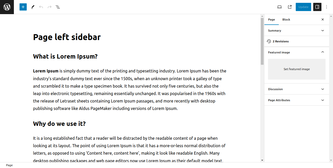Expand the Page Attributes panel
The width and height of the screenshot is (333, 168).
[x=297, y=100]
